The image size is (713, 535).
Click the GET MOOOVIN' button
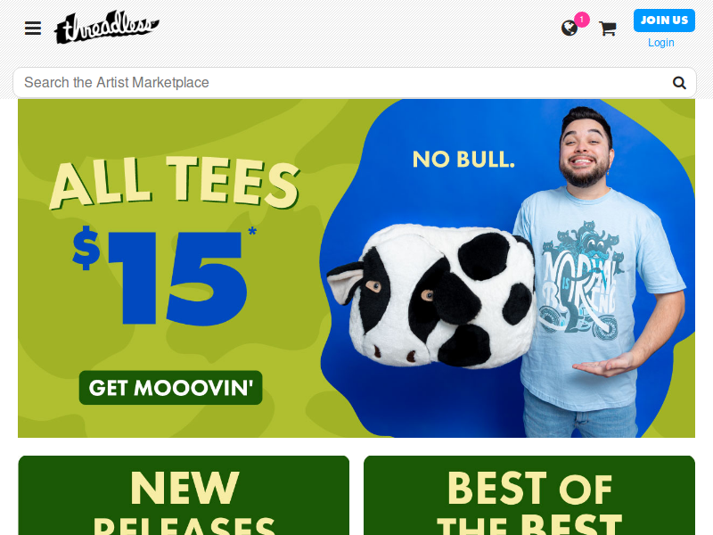170,388
